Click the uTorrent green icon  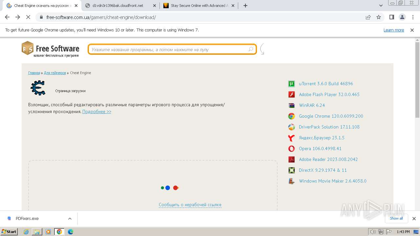(x=291, y=84)
